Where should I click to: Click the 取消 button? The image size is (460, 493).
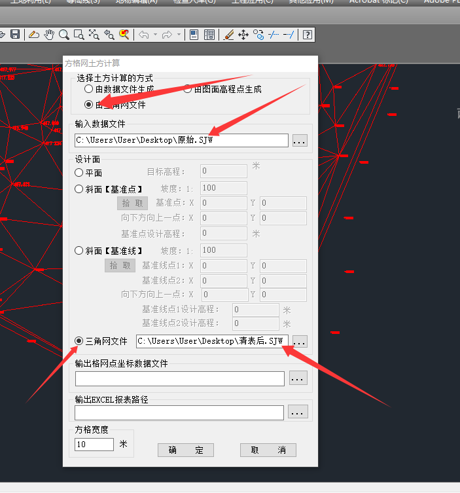pos(268,450)
